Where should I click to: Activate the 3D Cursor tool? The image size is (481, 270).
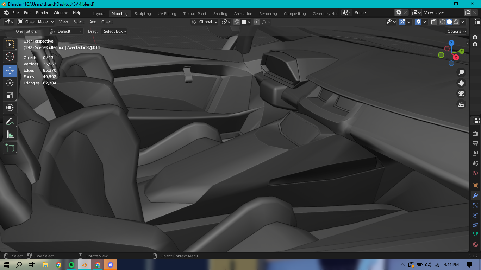10,57
